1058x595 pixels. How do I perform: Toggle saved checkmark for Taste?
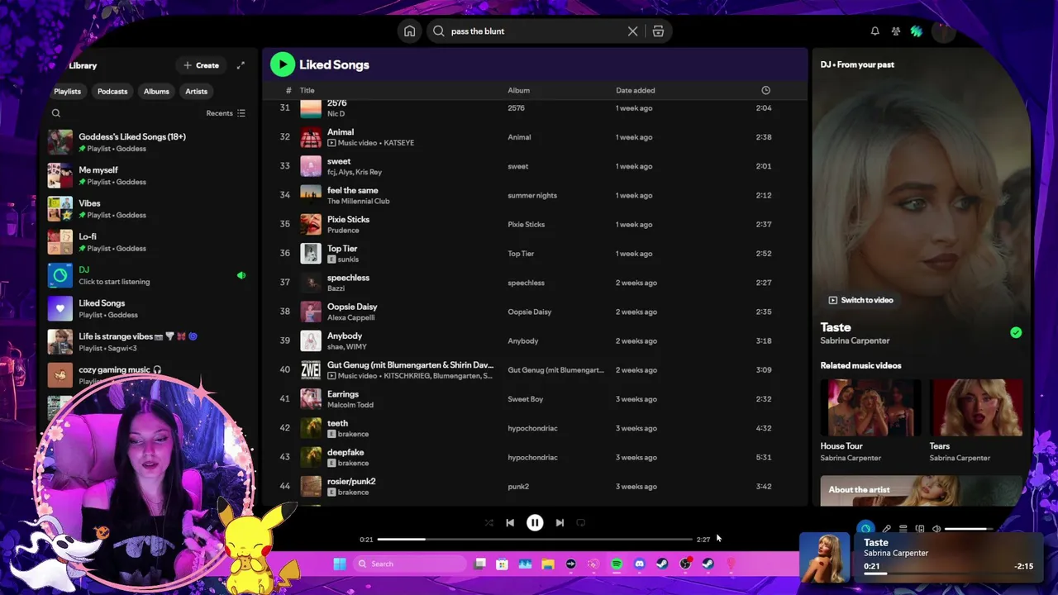[1016, 333]
